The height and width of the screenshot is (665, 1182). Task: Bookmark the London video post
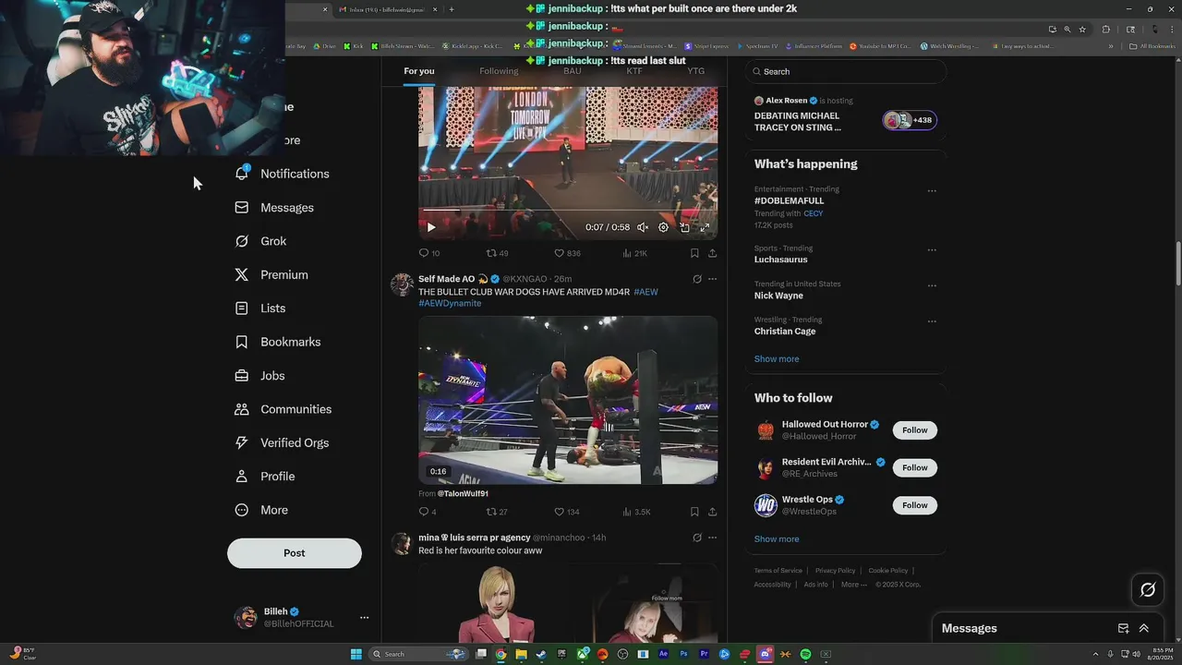tap(694, 253)
